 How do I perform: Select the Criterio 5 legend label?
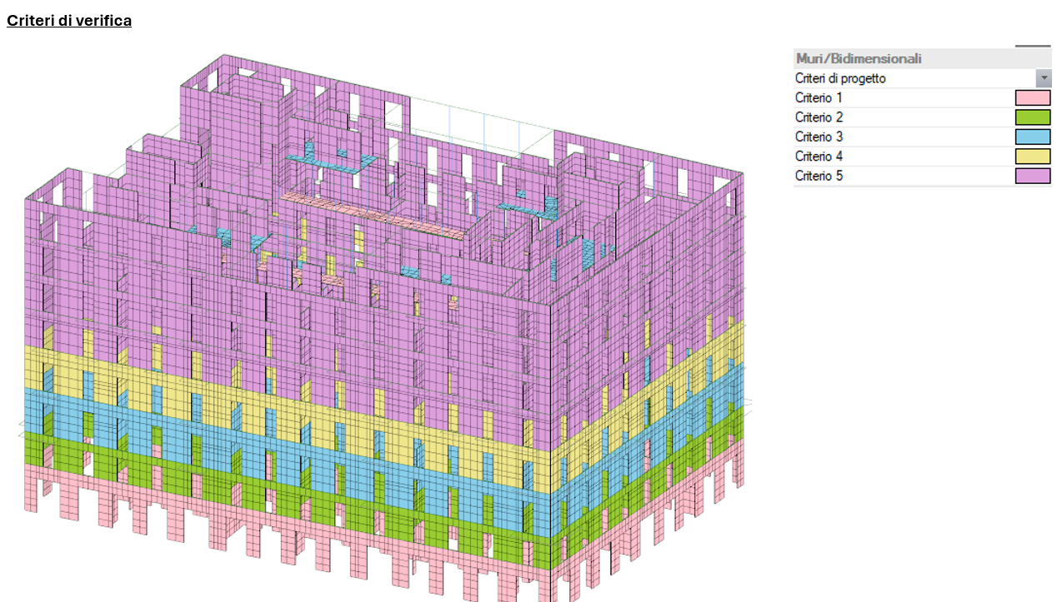819,176
